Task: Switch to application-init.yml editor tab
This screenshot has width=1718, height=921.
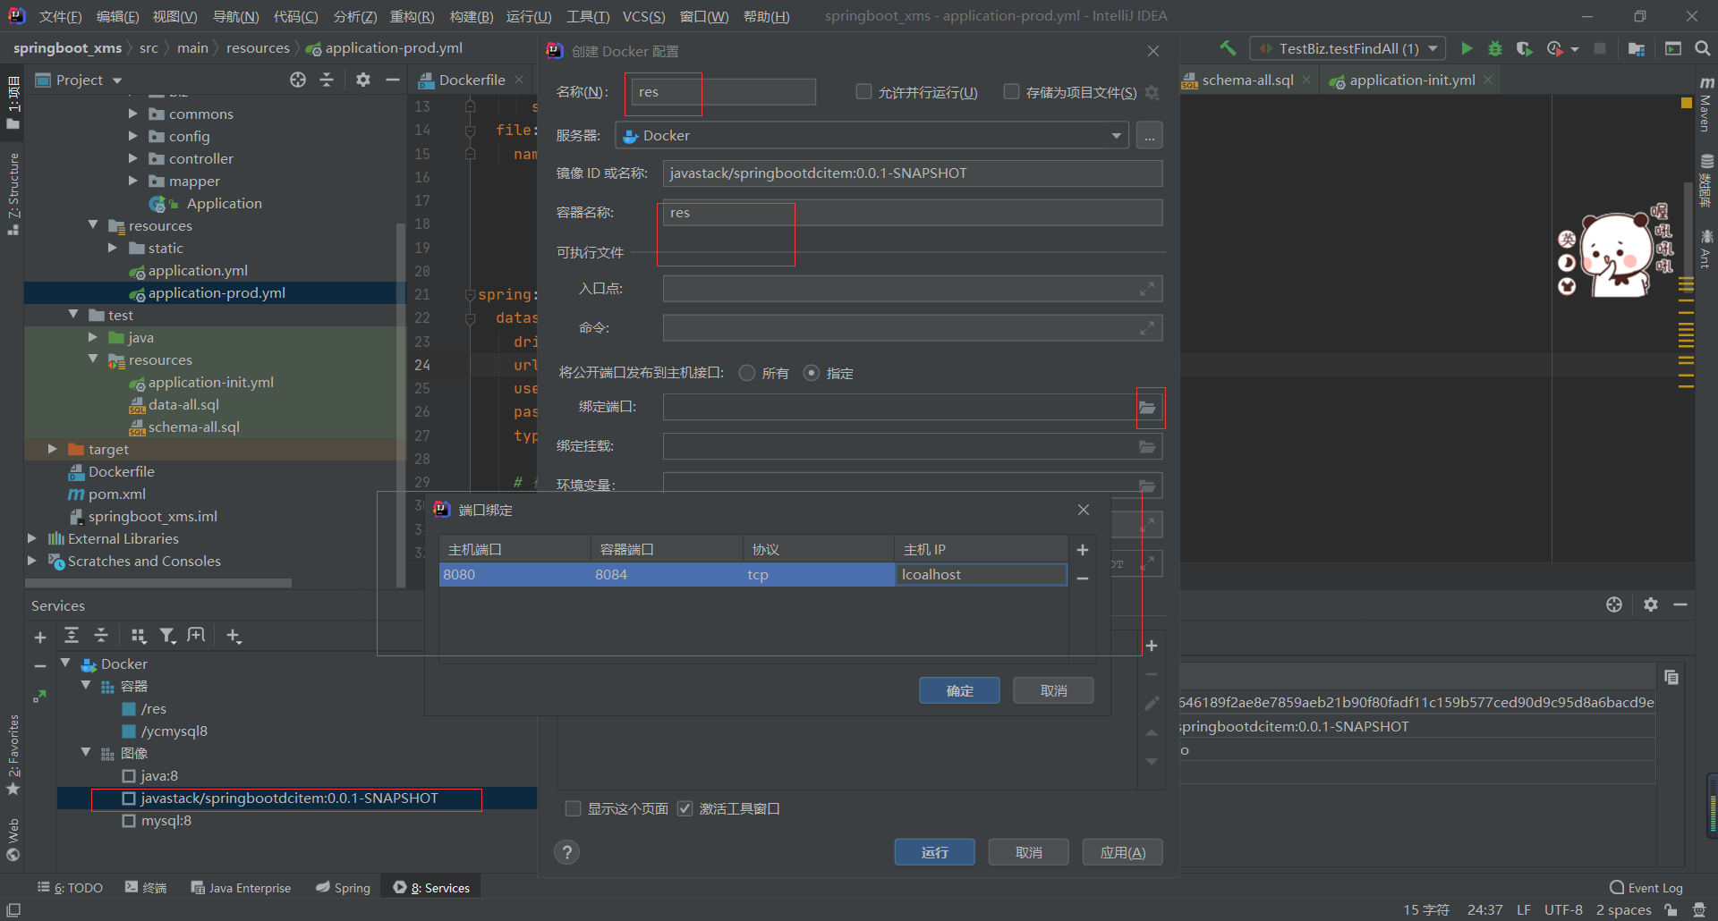Action: pyautogui.click(x=1412, y=80)
